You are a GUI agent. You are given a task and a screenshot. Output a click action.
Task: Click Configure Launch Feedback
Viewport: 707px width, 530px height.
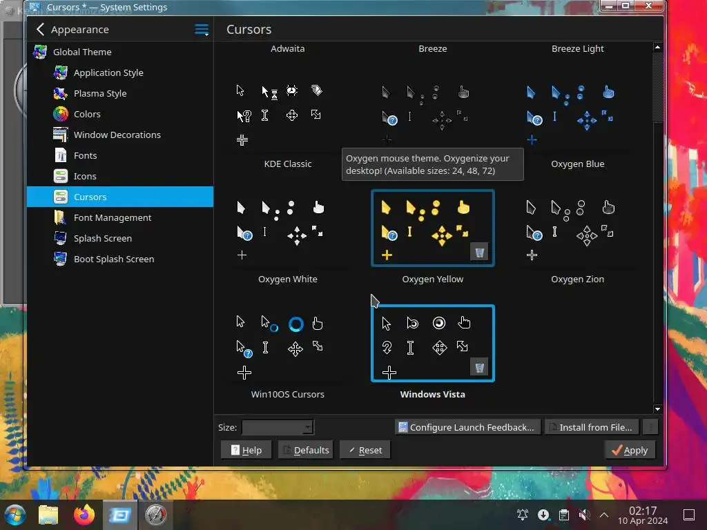pos(466,426)
